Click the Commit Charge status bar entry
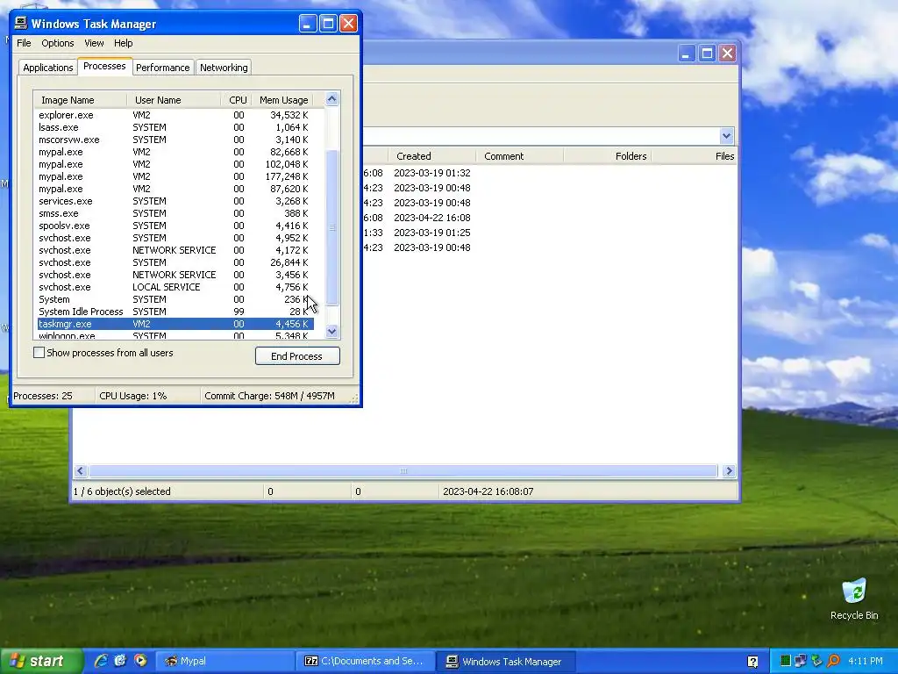The width and height of the screenshot is (898, 674). tap(270, 396)
